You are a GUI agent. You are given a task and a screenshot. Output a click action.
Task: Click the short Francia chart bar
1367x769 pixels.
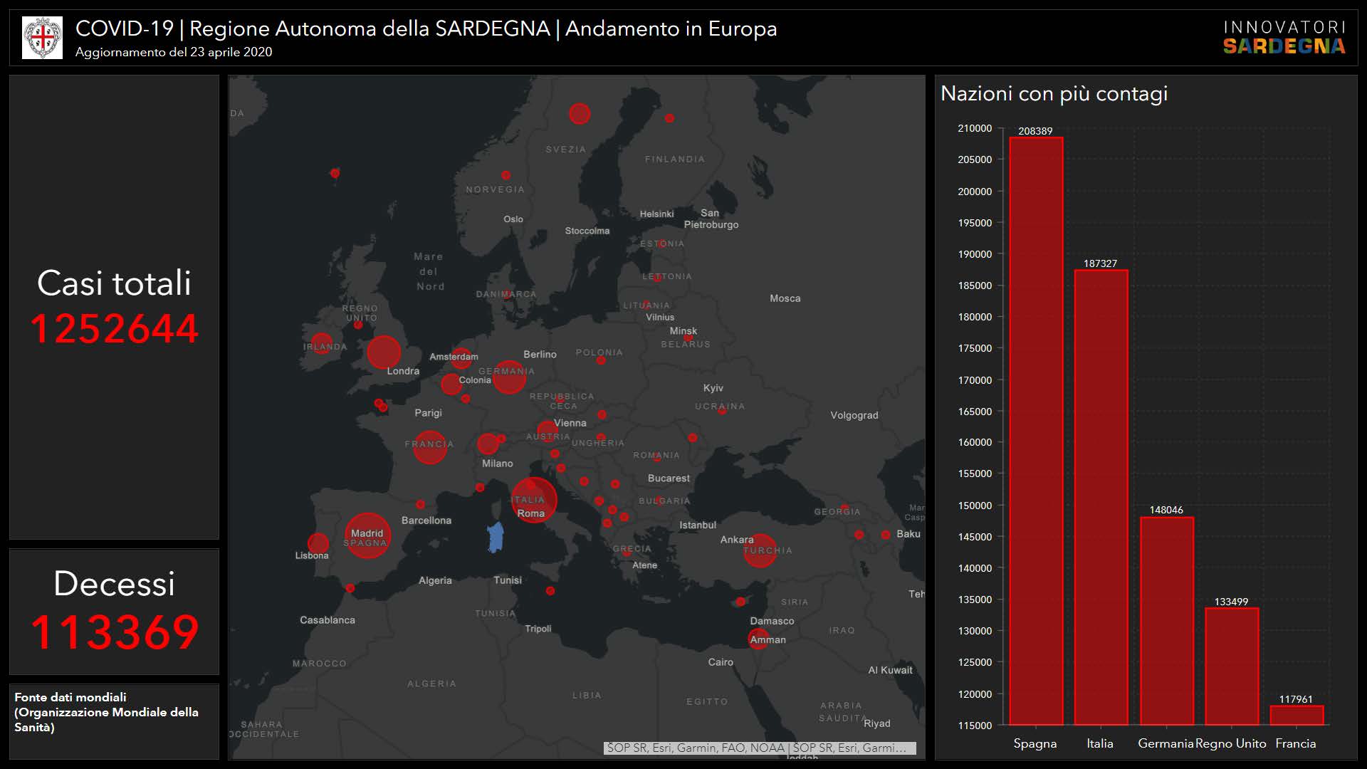click(1297, 715)
